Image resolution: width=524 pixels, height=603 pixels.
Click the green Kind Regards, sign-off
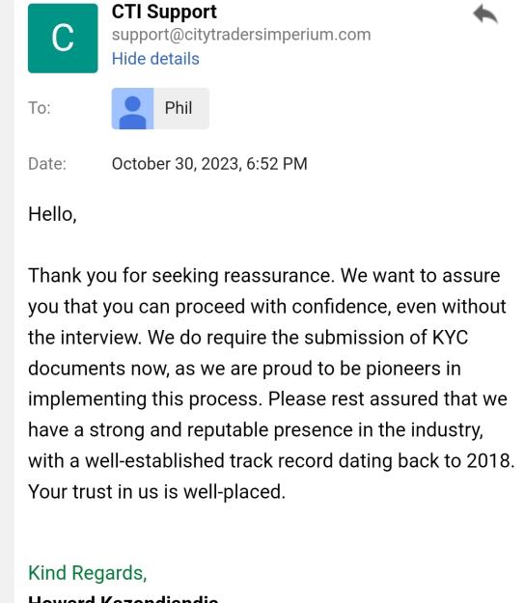(x=87, y=573)
